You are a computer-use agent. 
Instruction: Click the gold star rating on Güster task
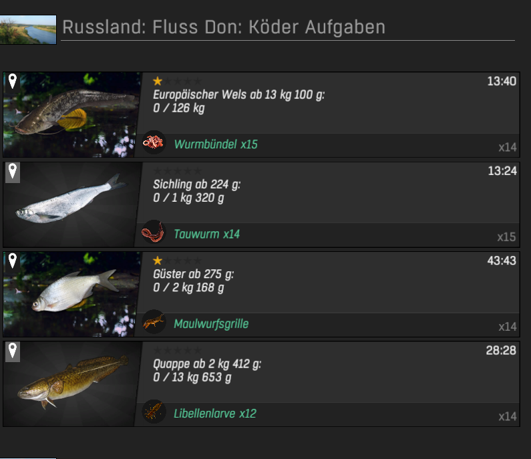point(158,261)
